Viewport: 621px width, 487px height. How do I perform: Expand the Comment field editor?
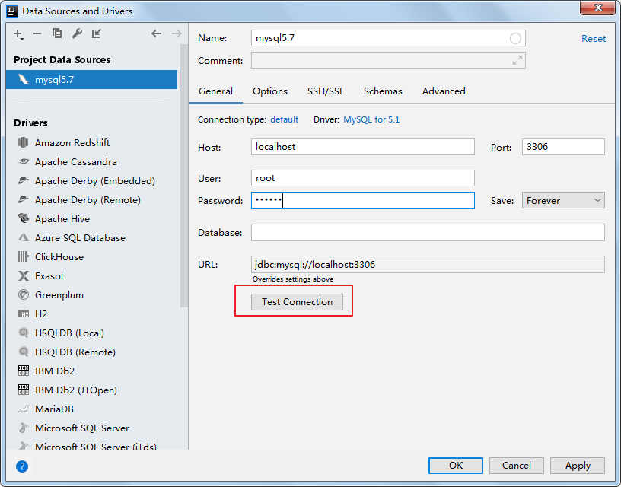point(517,61)
